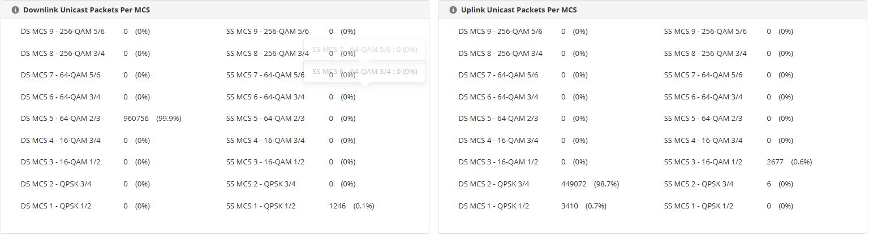Screen dimensions: 869x235
Task: Click the info icon beside Downlink Unicast Packets
Action: point(15,10)
